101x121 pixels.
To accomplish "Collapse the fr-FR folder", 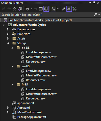I will click(x=12, y=85).
